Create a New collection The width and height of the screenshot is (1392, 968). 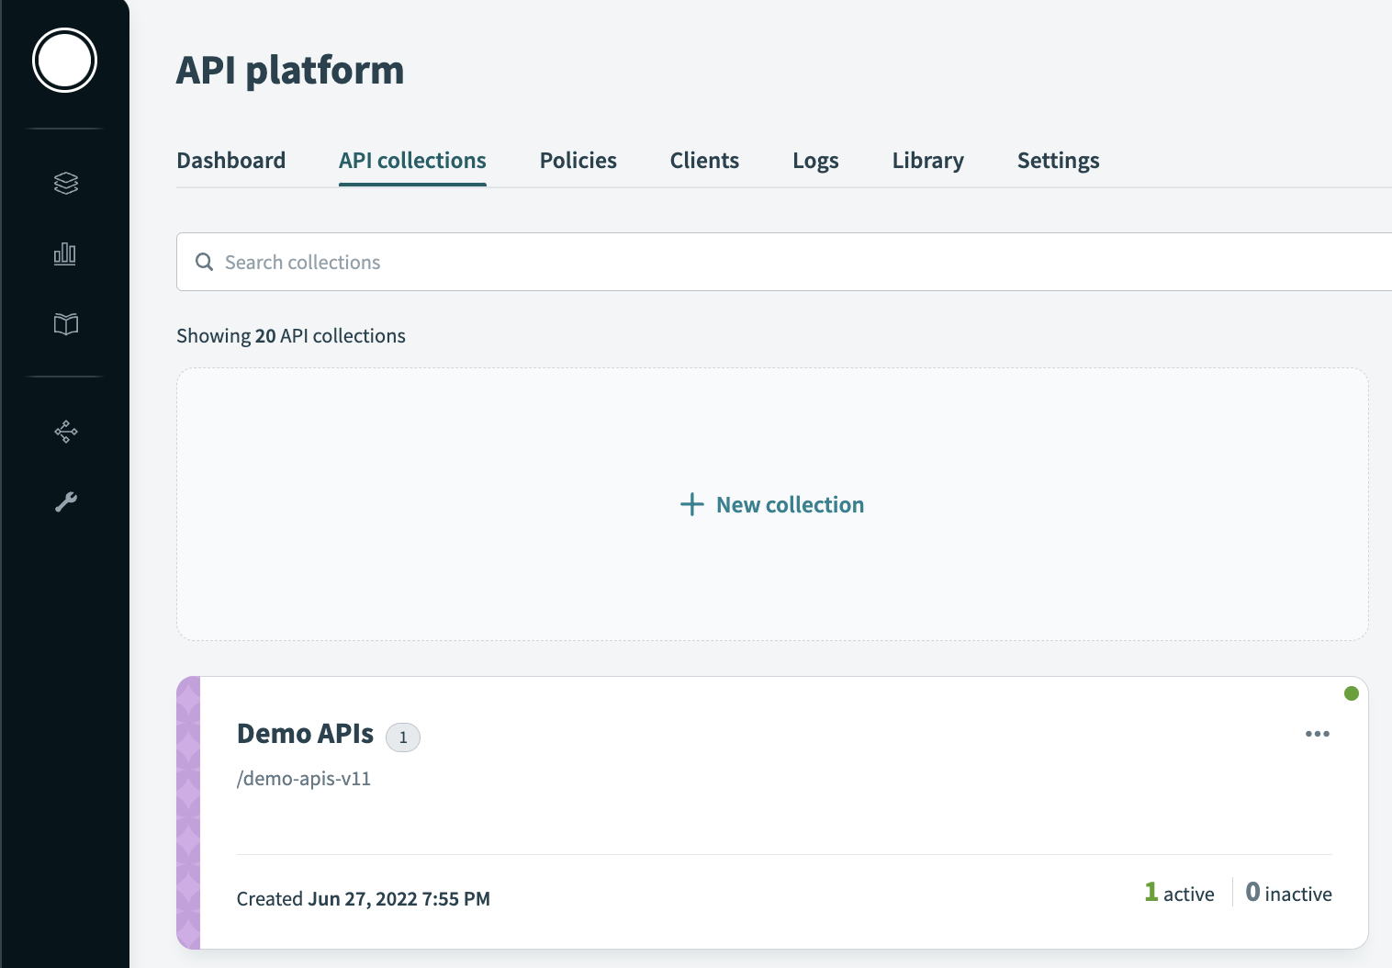click(771, 504)
